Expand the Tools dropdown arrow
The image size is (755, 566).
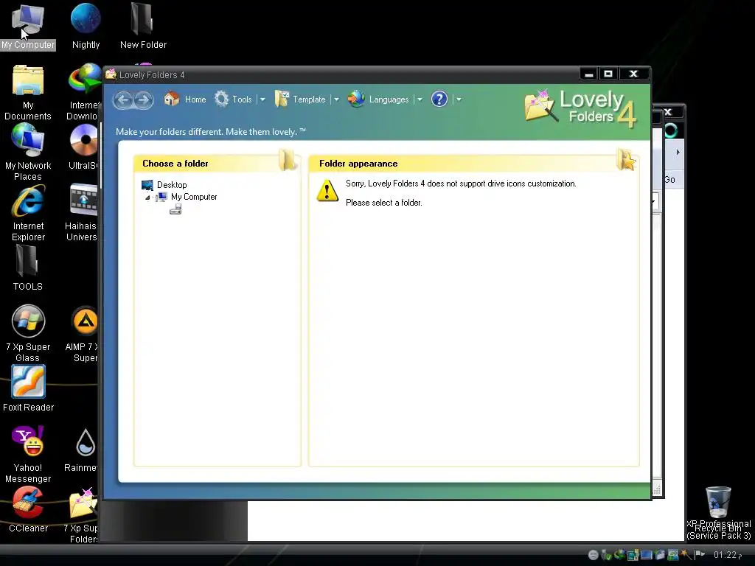click(262, 99)
